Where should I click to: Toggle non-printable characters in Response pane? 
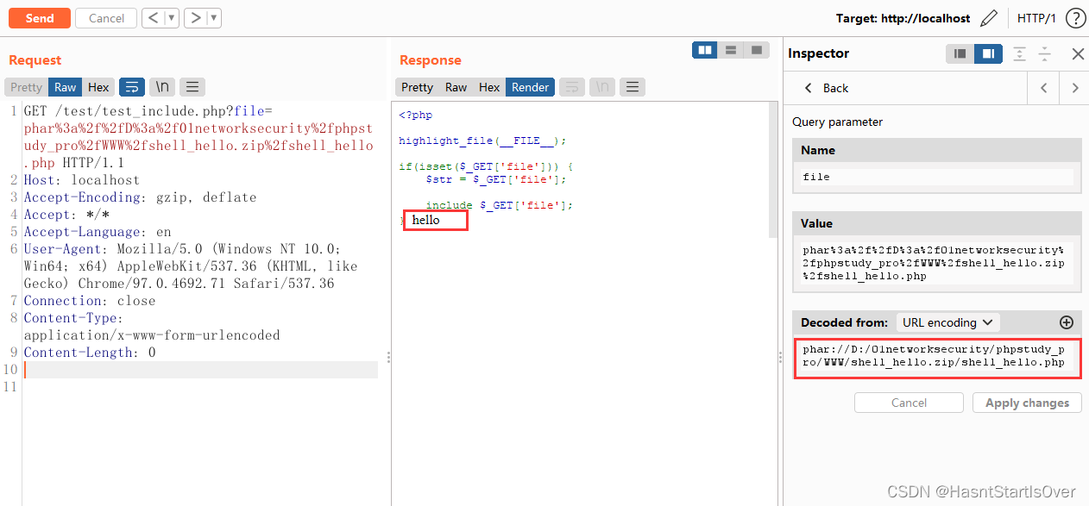pyautogui.click(x=602, y=87)
